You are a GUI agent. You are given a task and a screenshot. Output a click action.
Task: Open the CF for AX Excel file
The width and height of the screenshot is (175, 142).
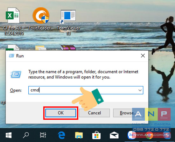coord(12,15)
